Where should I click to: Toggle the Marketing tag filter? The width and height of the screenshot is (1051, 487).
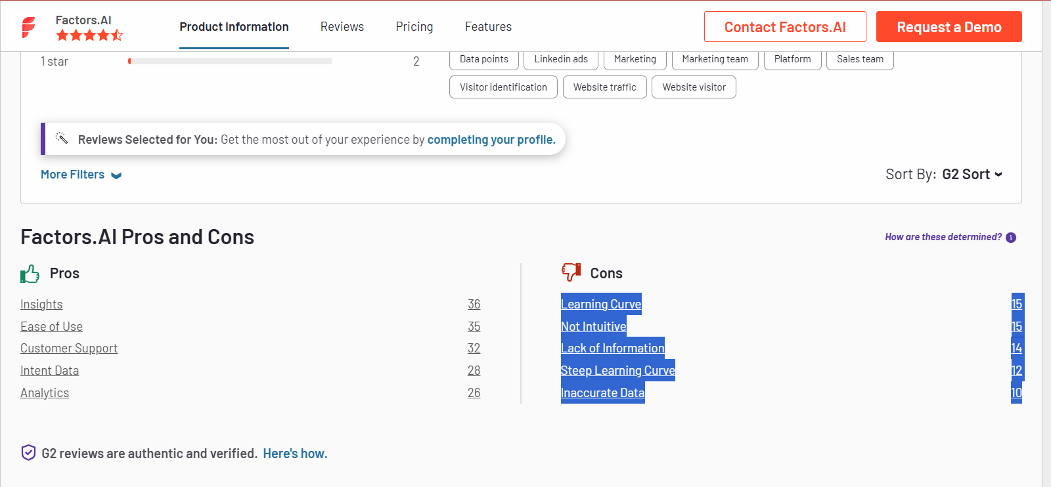point(635,59)
